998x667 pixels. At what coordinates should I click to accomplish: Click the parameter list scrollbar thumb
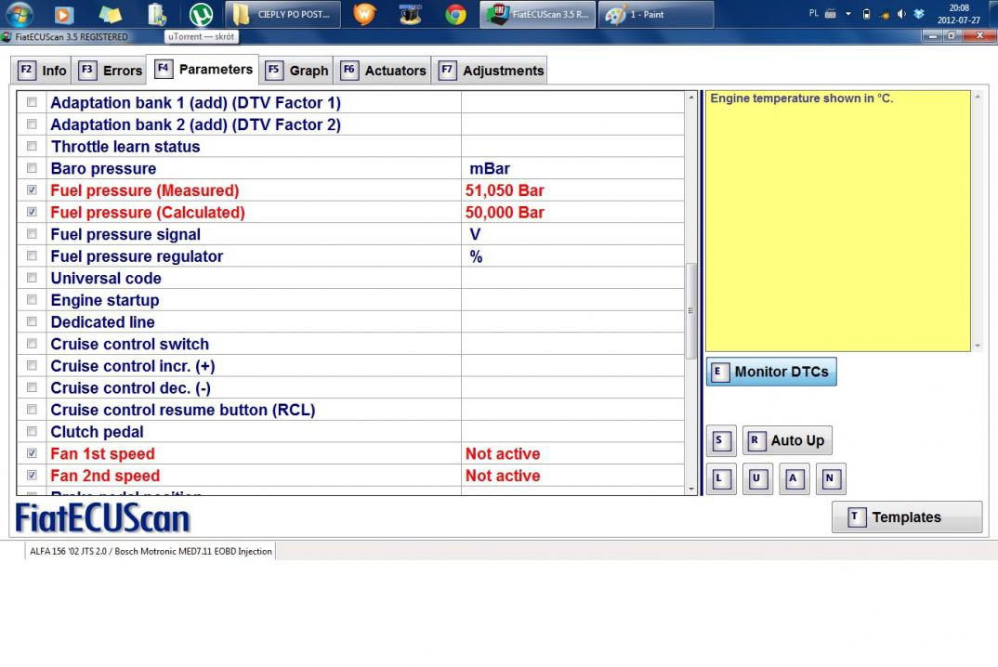tap(690, 311)
